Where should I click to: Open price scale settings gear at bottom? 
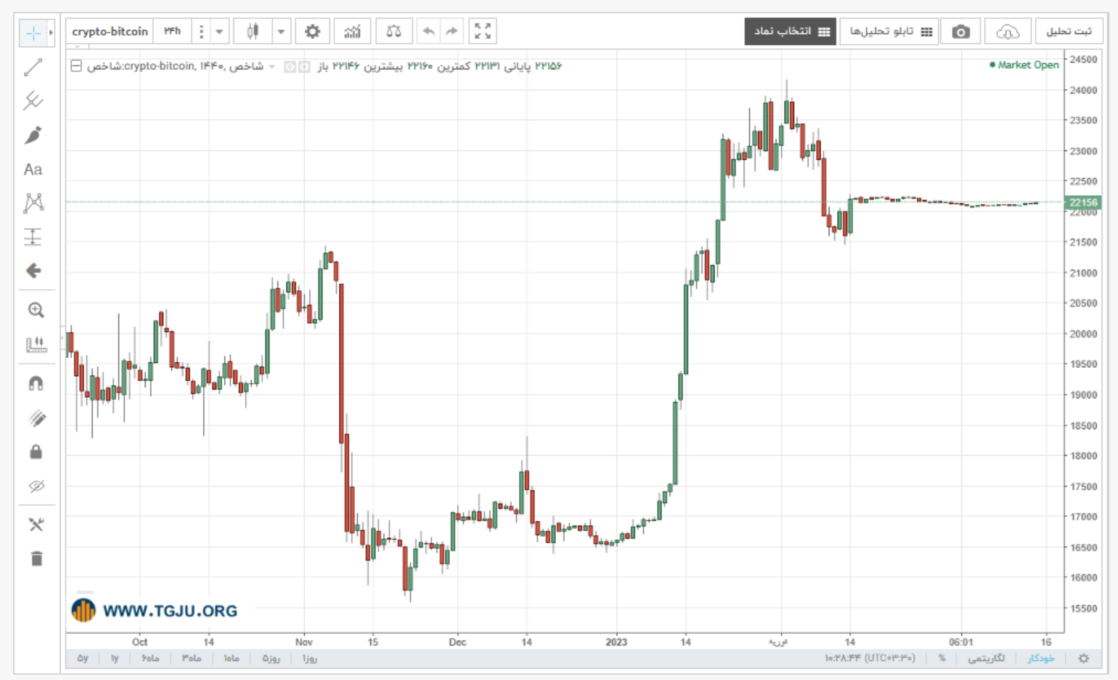pyautogui.click(x=1084, y=658)
